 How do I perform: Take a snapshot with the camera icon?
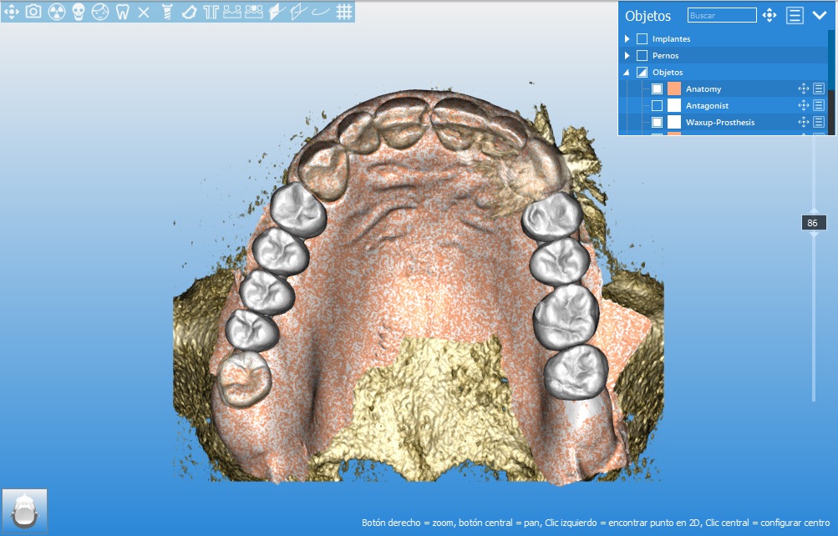point(33,11)
